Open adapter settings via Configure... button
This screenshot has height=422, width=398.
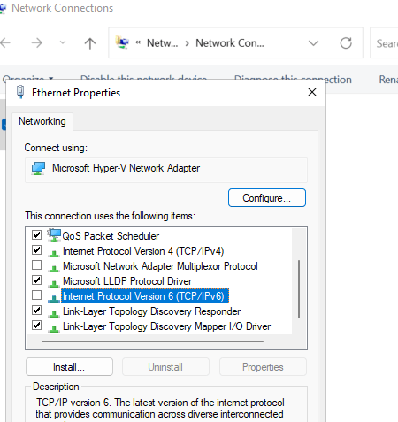(x=267, y=198)
